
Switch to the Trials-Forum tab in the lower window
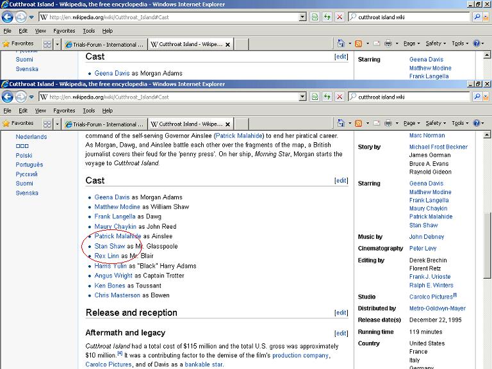click(x=104, y=124)
